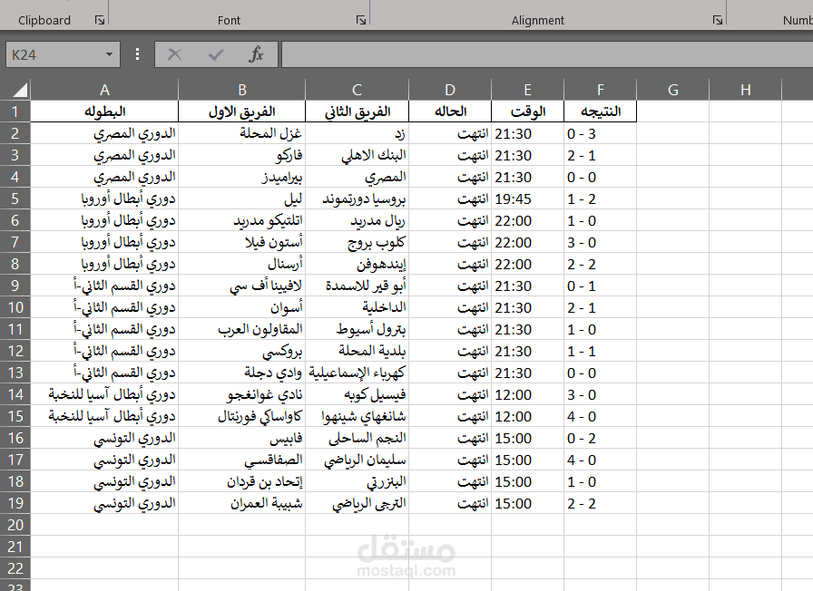Screen dimensions: 813x591
Task: Click the cell containing الدوري التونسي in row 16
Action: [x=104, y=438]
